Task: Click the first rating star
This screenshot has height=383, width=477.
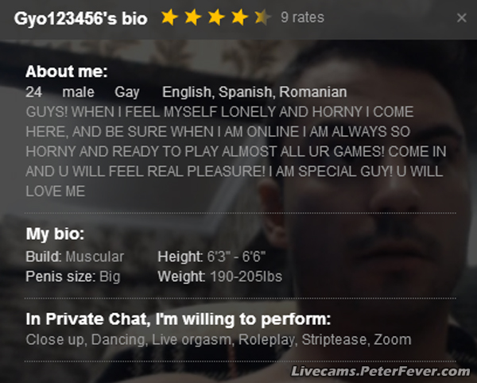Action: (x=169, y=17)
